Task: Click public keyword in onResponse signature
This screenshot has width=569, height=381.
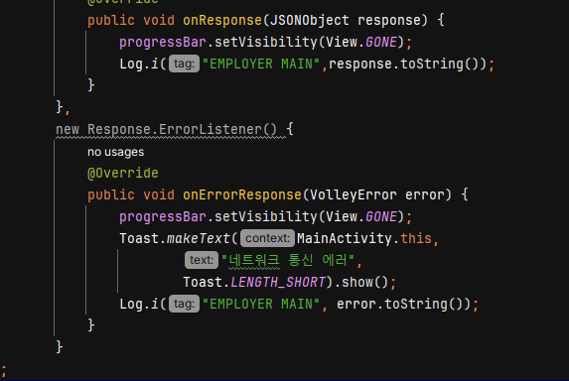Action: pyautogui.click(x=111, y=20)
